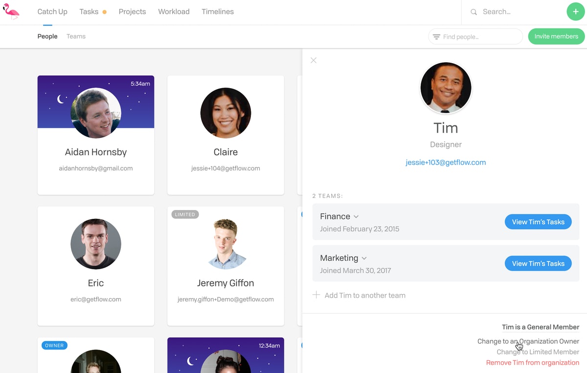Click the search magnifier icon
This screenshot has height=373, width=587.
coord(474,12)
